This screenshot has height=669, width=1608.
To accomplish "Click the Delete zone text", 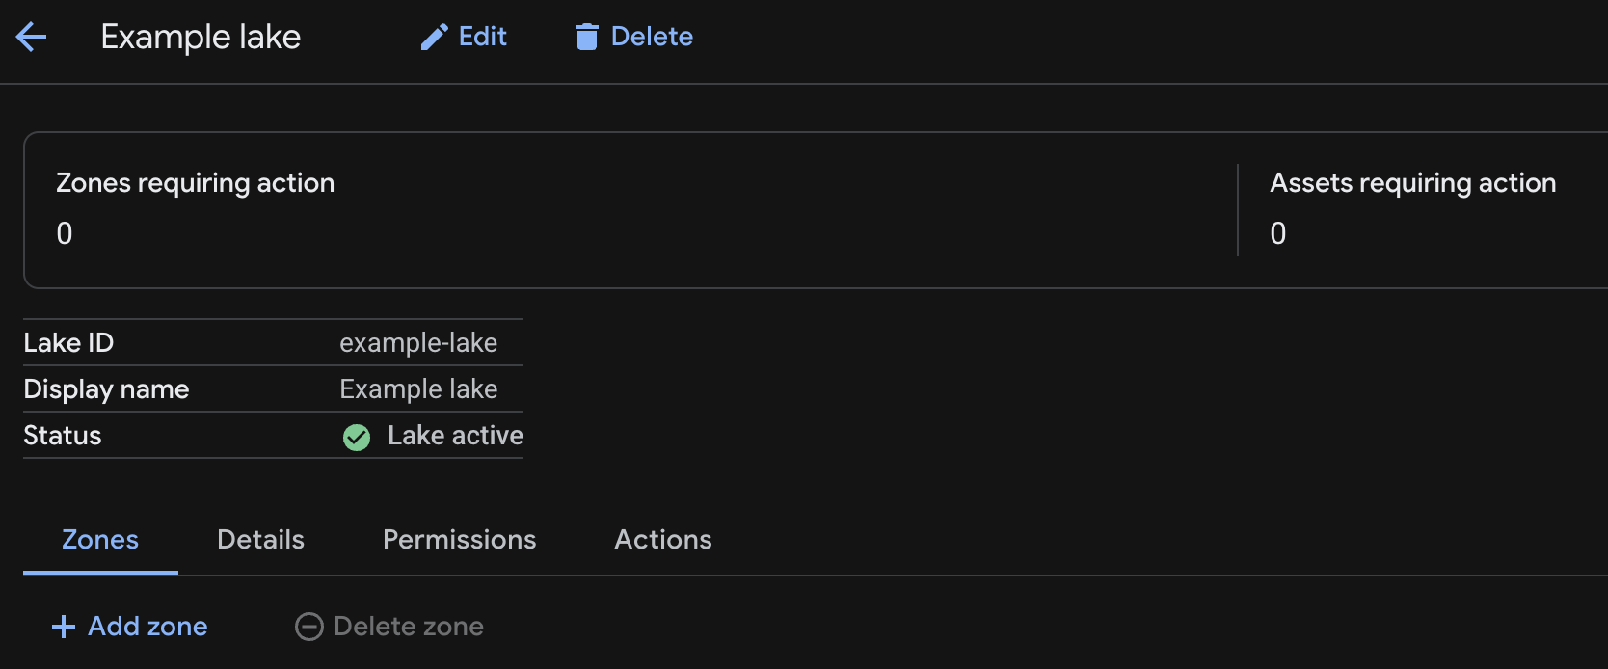I will point(409,627).
